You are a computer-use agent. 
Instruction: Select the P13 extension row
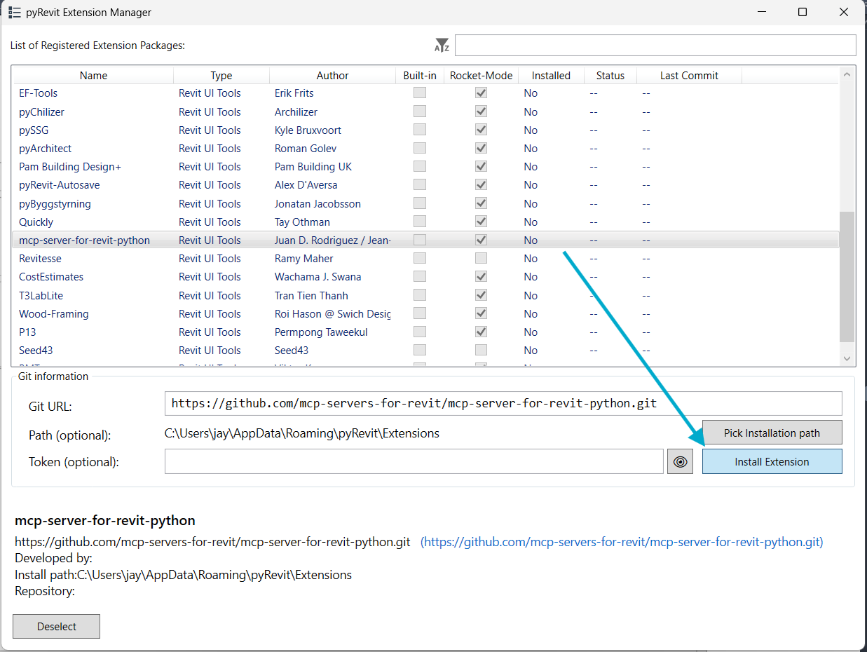426,332
